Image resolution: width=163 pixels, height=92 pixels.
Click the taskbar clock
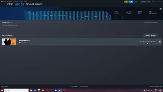point(156,90)
